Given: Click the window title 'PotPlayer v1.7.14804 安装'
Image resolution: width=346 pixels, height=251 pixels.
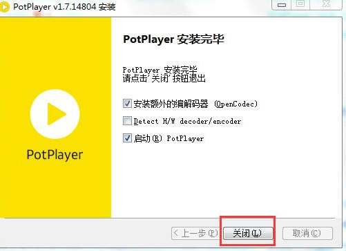Looking at the screenshot, I should (64, 7).
